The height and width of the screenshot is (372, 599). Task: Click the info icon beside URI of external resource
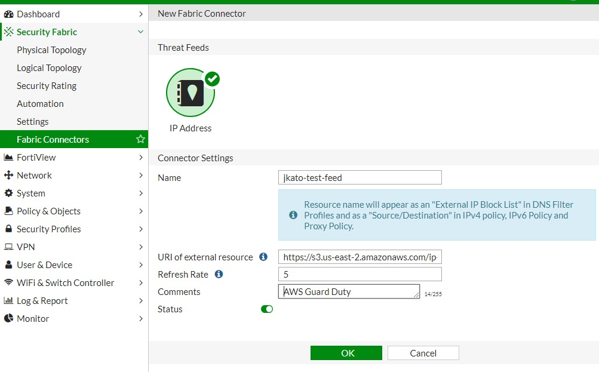click(263, 257)
